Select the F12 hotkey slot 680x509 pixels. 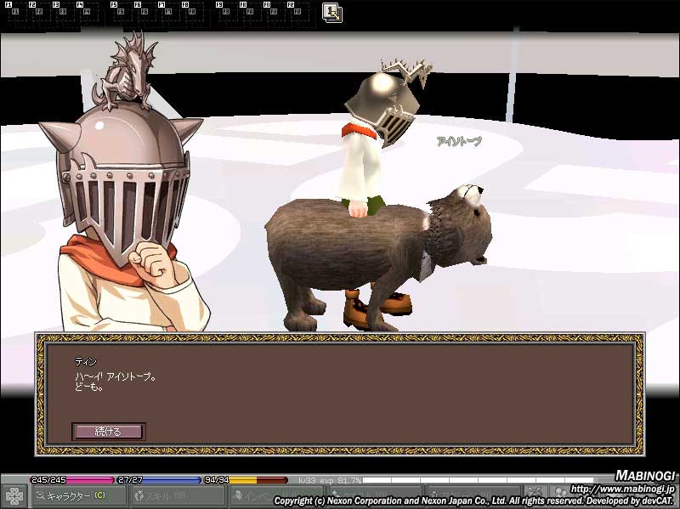[x=297, y=12]
